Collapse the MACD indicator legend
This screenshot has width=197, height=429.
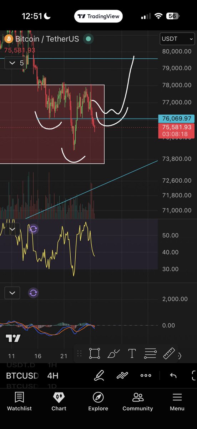(12, 293)
